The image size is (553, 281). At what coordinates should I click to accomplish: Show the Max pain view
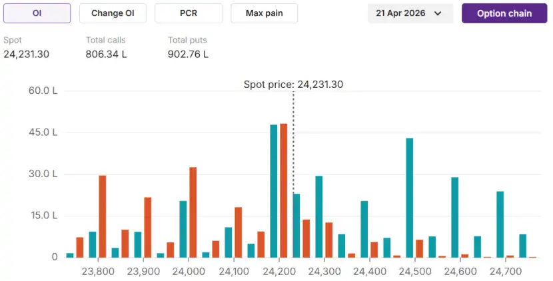pyautogui.click(x=264, y=13)
